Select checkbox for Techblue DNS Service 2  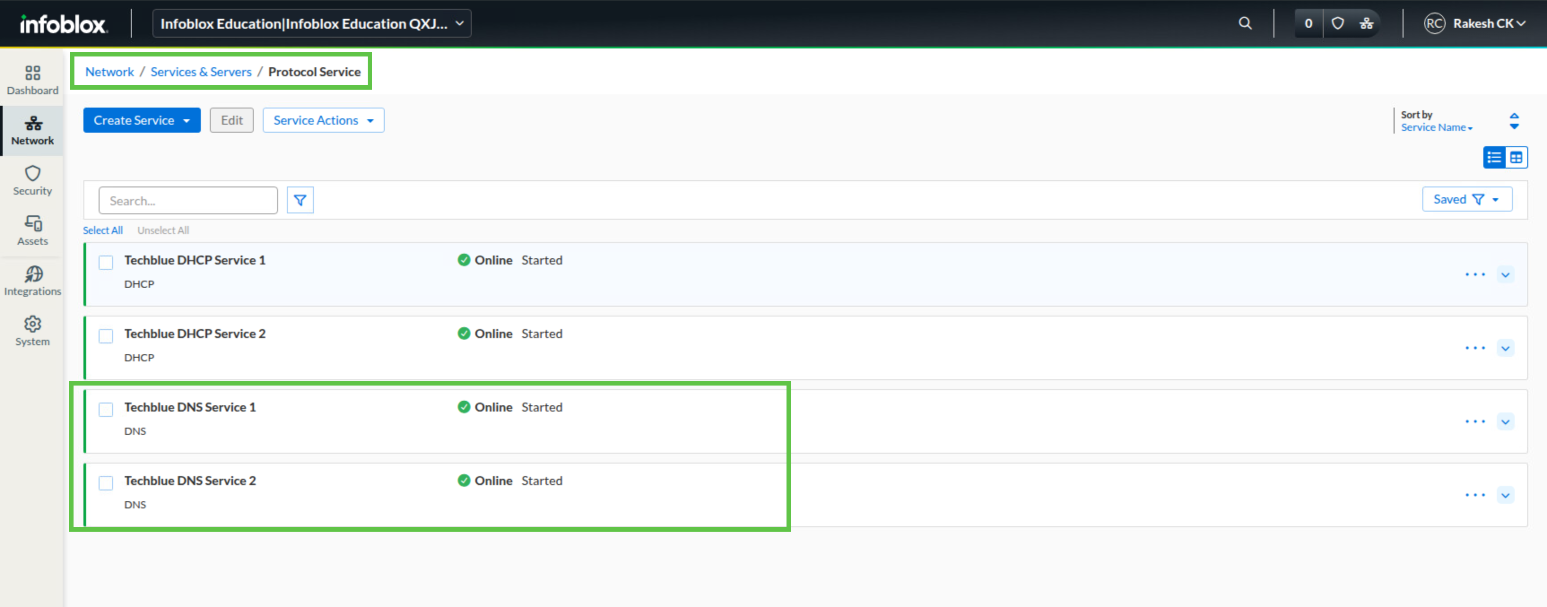tap(106, 483)
